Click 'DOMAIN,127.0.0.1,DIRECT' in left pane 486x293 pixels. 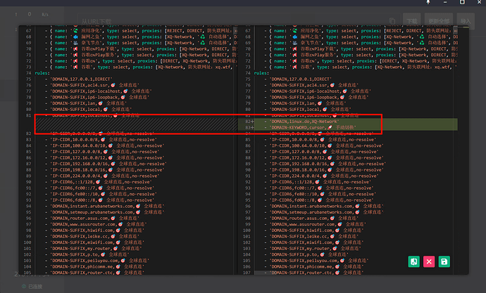(81, 79)
